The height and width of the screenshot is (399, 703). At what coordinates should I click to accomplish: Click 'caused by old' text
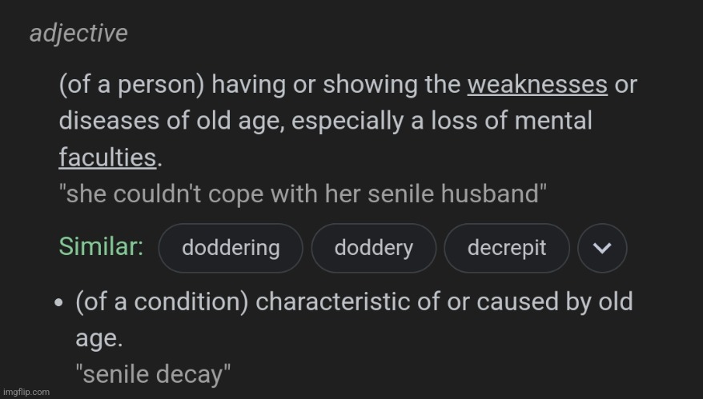tap(555, 302)
